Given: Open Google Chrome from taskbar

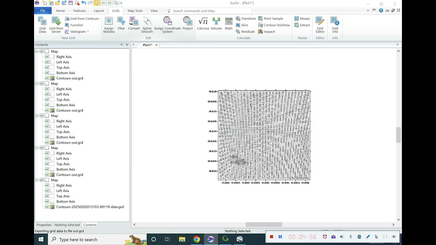Looking at the screenshot, I should pos(197,240).
